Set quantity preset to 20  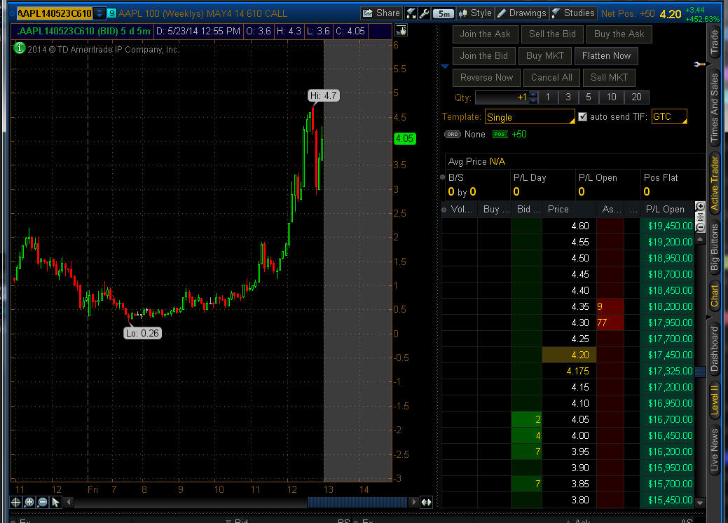coord(636,97)
